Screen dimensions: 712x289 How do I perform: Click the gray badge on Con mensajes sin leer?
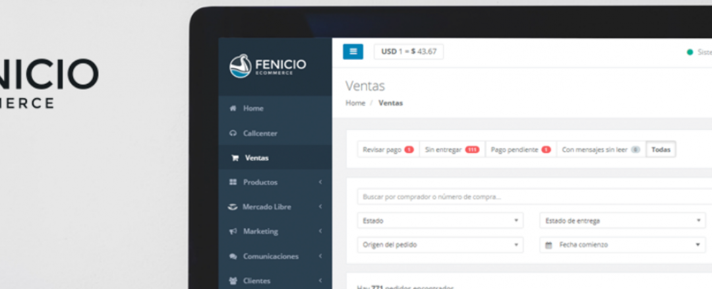pos(636,150)
